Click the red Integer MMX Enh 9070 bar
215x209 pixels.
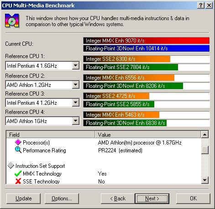147,41
